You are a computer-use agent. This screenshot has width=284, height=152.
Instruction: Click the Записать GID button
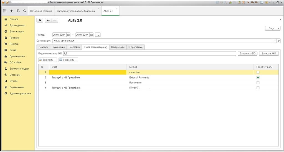269,53
